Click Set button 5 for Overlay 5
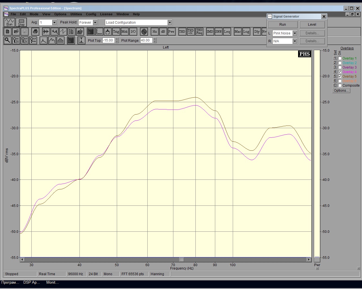The width and height of the screenshot is (362, 289). [335, 76]
